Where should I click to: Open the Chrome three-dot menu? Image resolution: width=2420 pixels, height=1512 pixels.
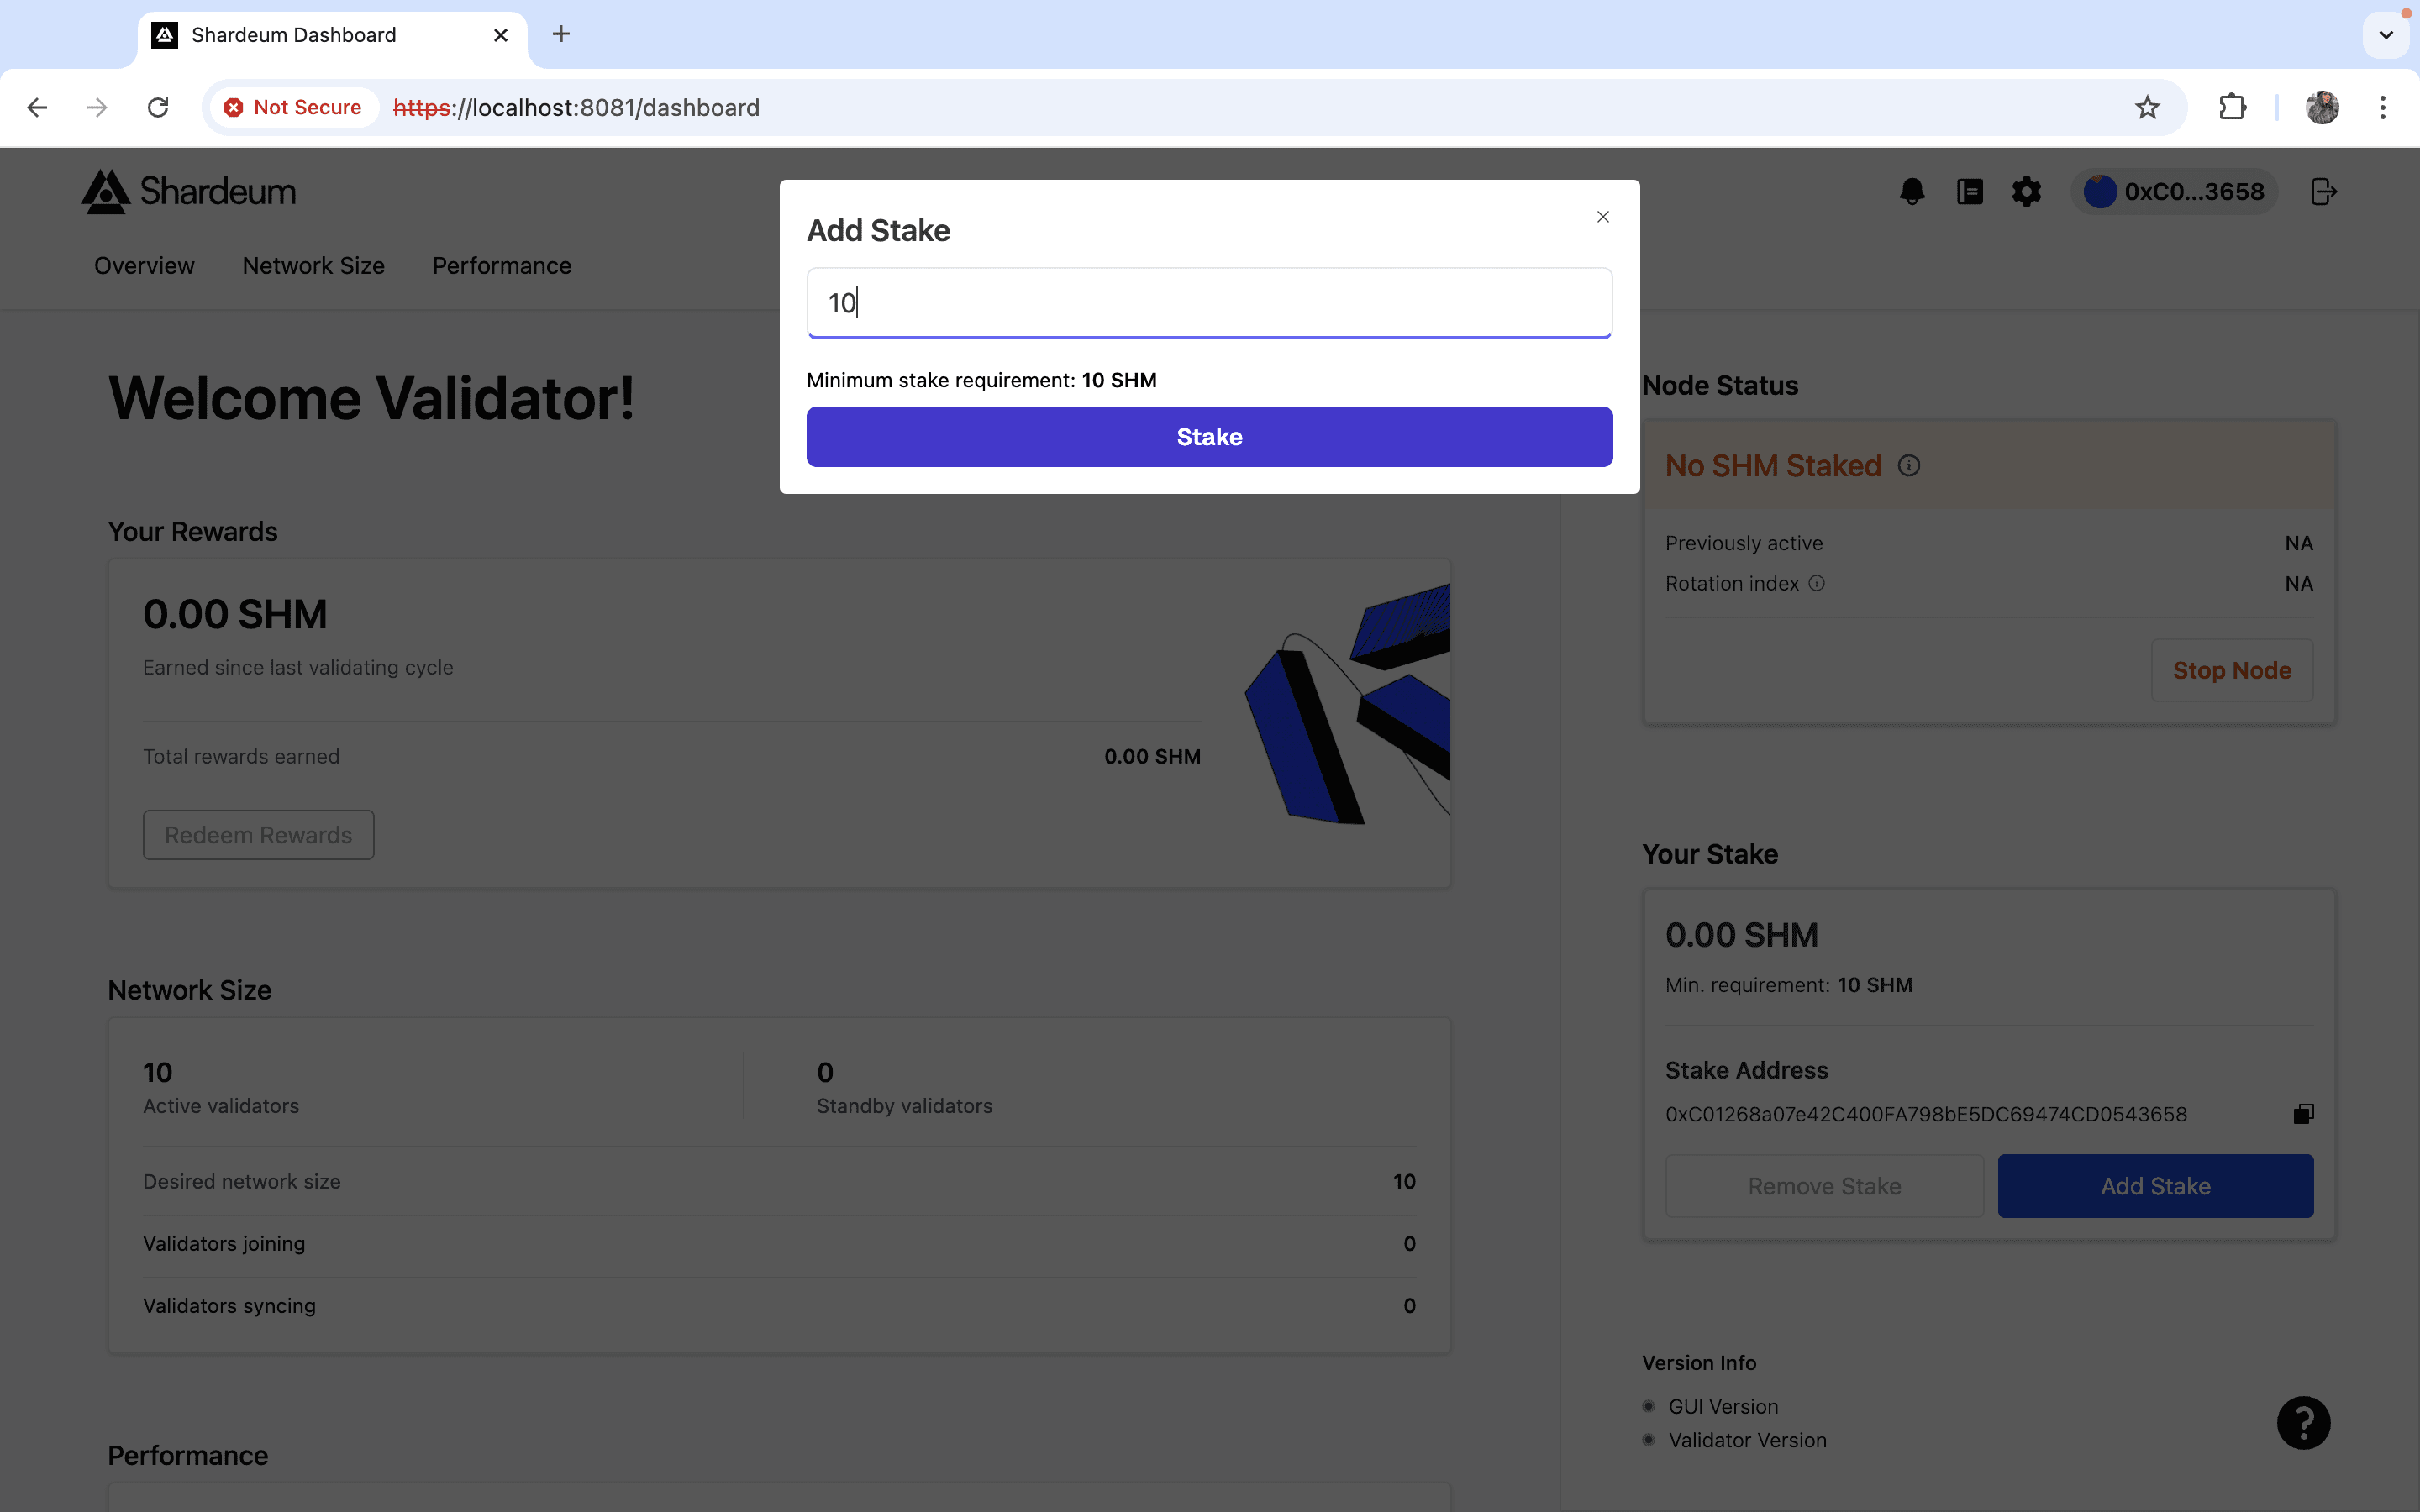(x=2383, y=107)
